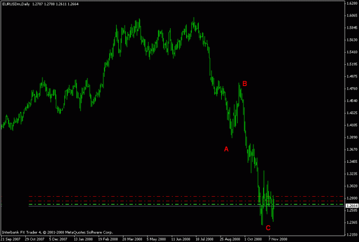Viewport: 359px width, 242px height.
Task: Click the 5 May 2008 date label
Action: click(156, 239)
